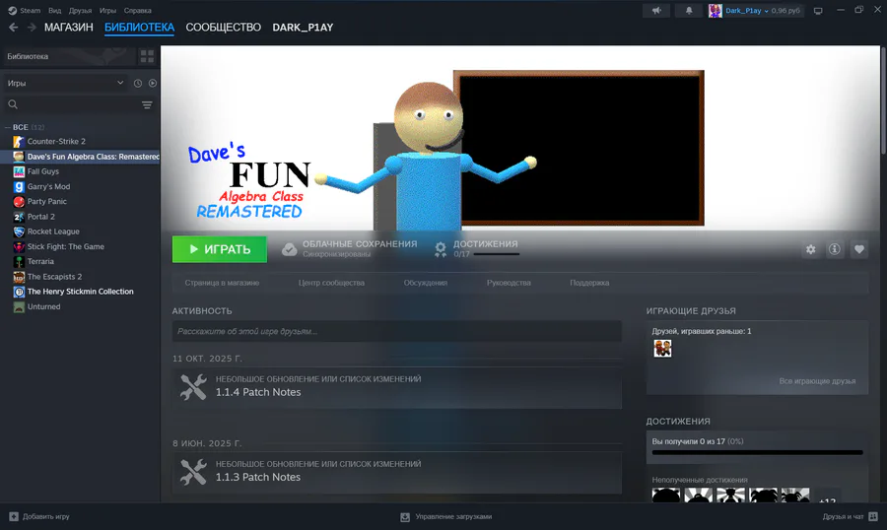Click the Добавить игру plus icon
Screen dimensions: 887x530
pos(14,516)
